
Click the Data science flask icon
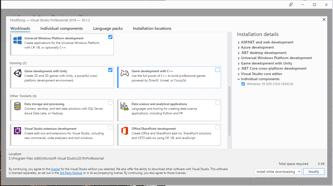point(124,106)
